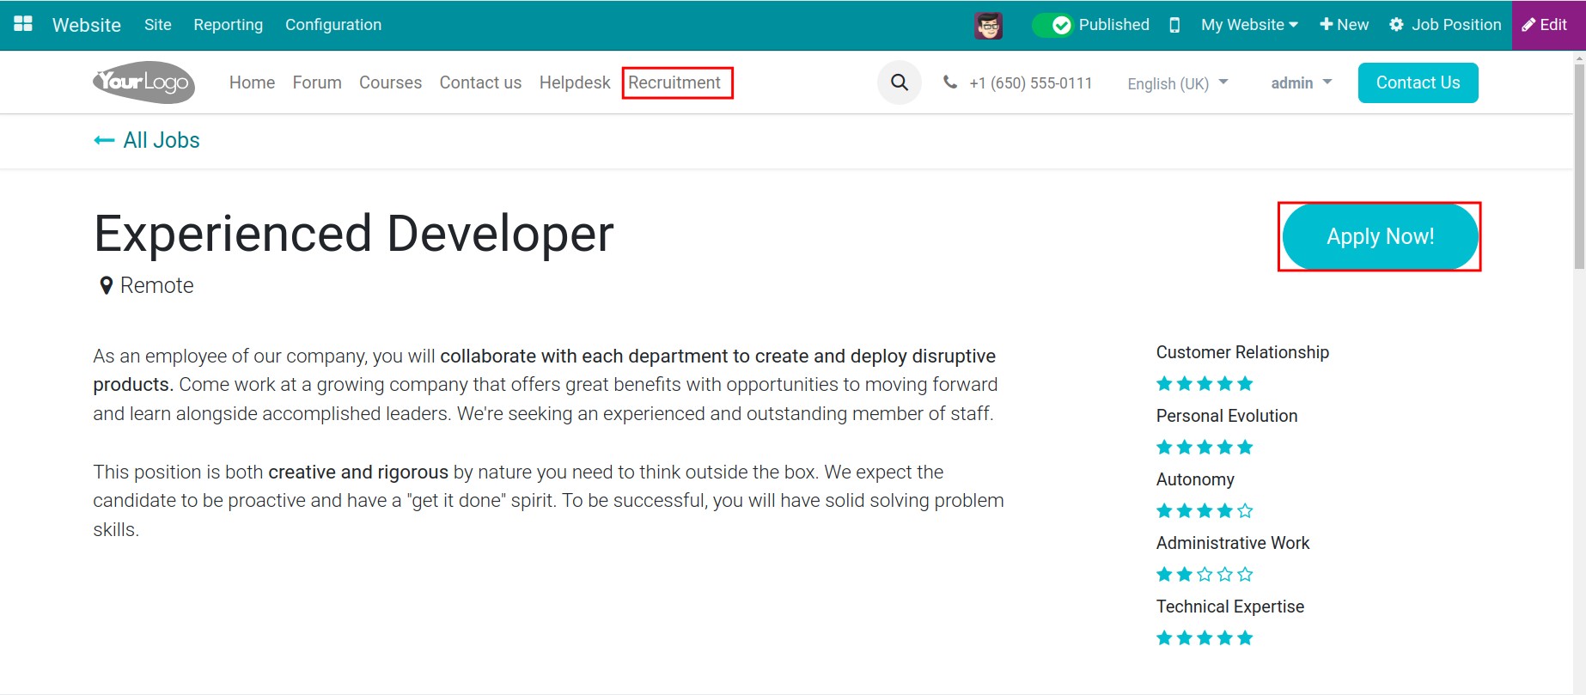The height and width of the screenshot is (695, 1586).
Task: Click the Apply Now! button
Action: (x=1380, y=236)
